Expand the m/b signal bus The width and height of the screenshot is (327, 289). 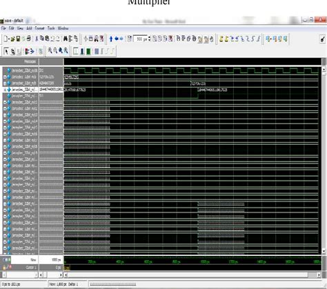click(x=5, y=83)
